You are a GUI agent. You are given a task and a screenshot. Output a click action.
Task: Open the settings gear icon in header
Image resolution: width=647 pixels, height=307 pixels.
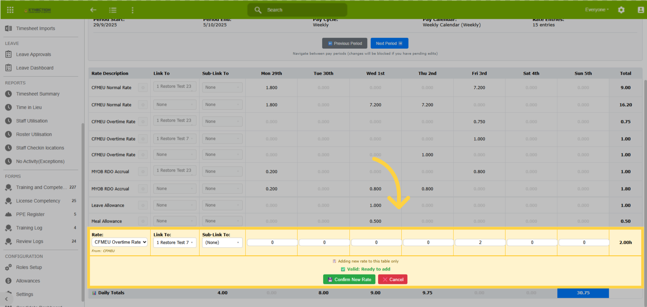(621, 10)
